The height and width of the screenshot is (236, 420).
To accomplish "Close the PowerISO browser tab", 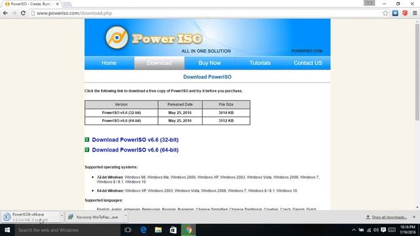I will 57,4.
